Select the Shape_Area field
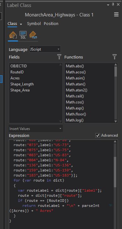This screenshot has width=122, height=229. tap(20, 90)
